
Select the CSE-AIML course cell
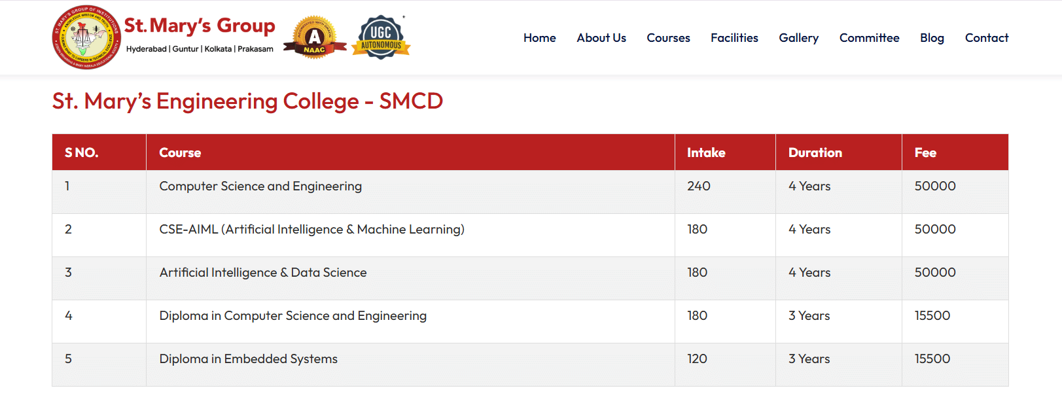(x=311, y=230)
